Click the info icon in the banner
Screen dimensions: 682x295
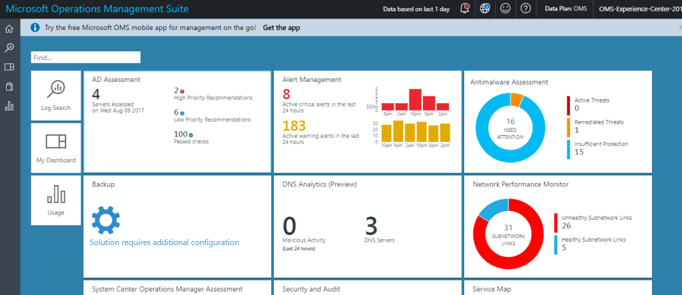pos(35,28)
